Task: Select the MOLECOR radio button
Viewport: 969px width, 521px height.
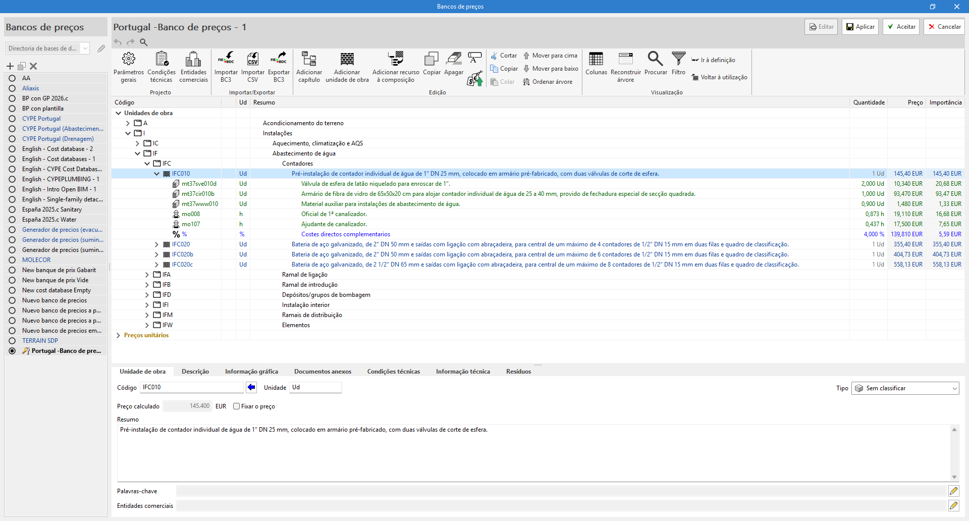Action: [12, 260]
